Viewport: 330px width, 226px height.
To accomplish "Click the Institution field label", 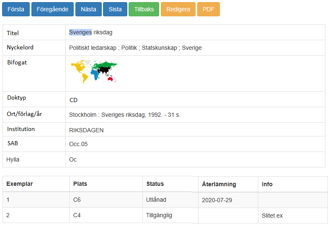I will pyautogui.click(x=21, y=129).
